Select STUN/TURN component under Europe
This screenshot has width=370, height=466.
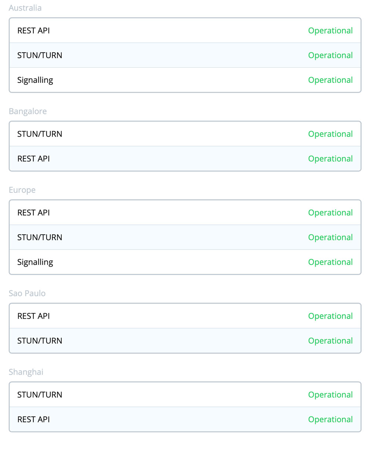(x=40, y=237)
